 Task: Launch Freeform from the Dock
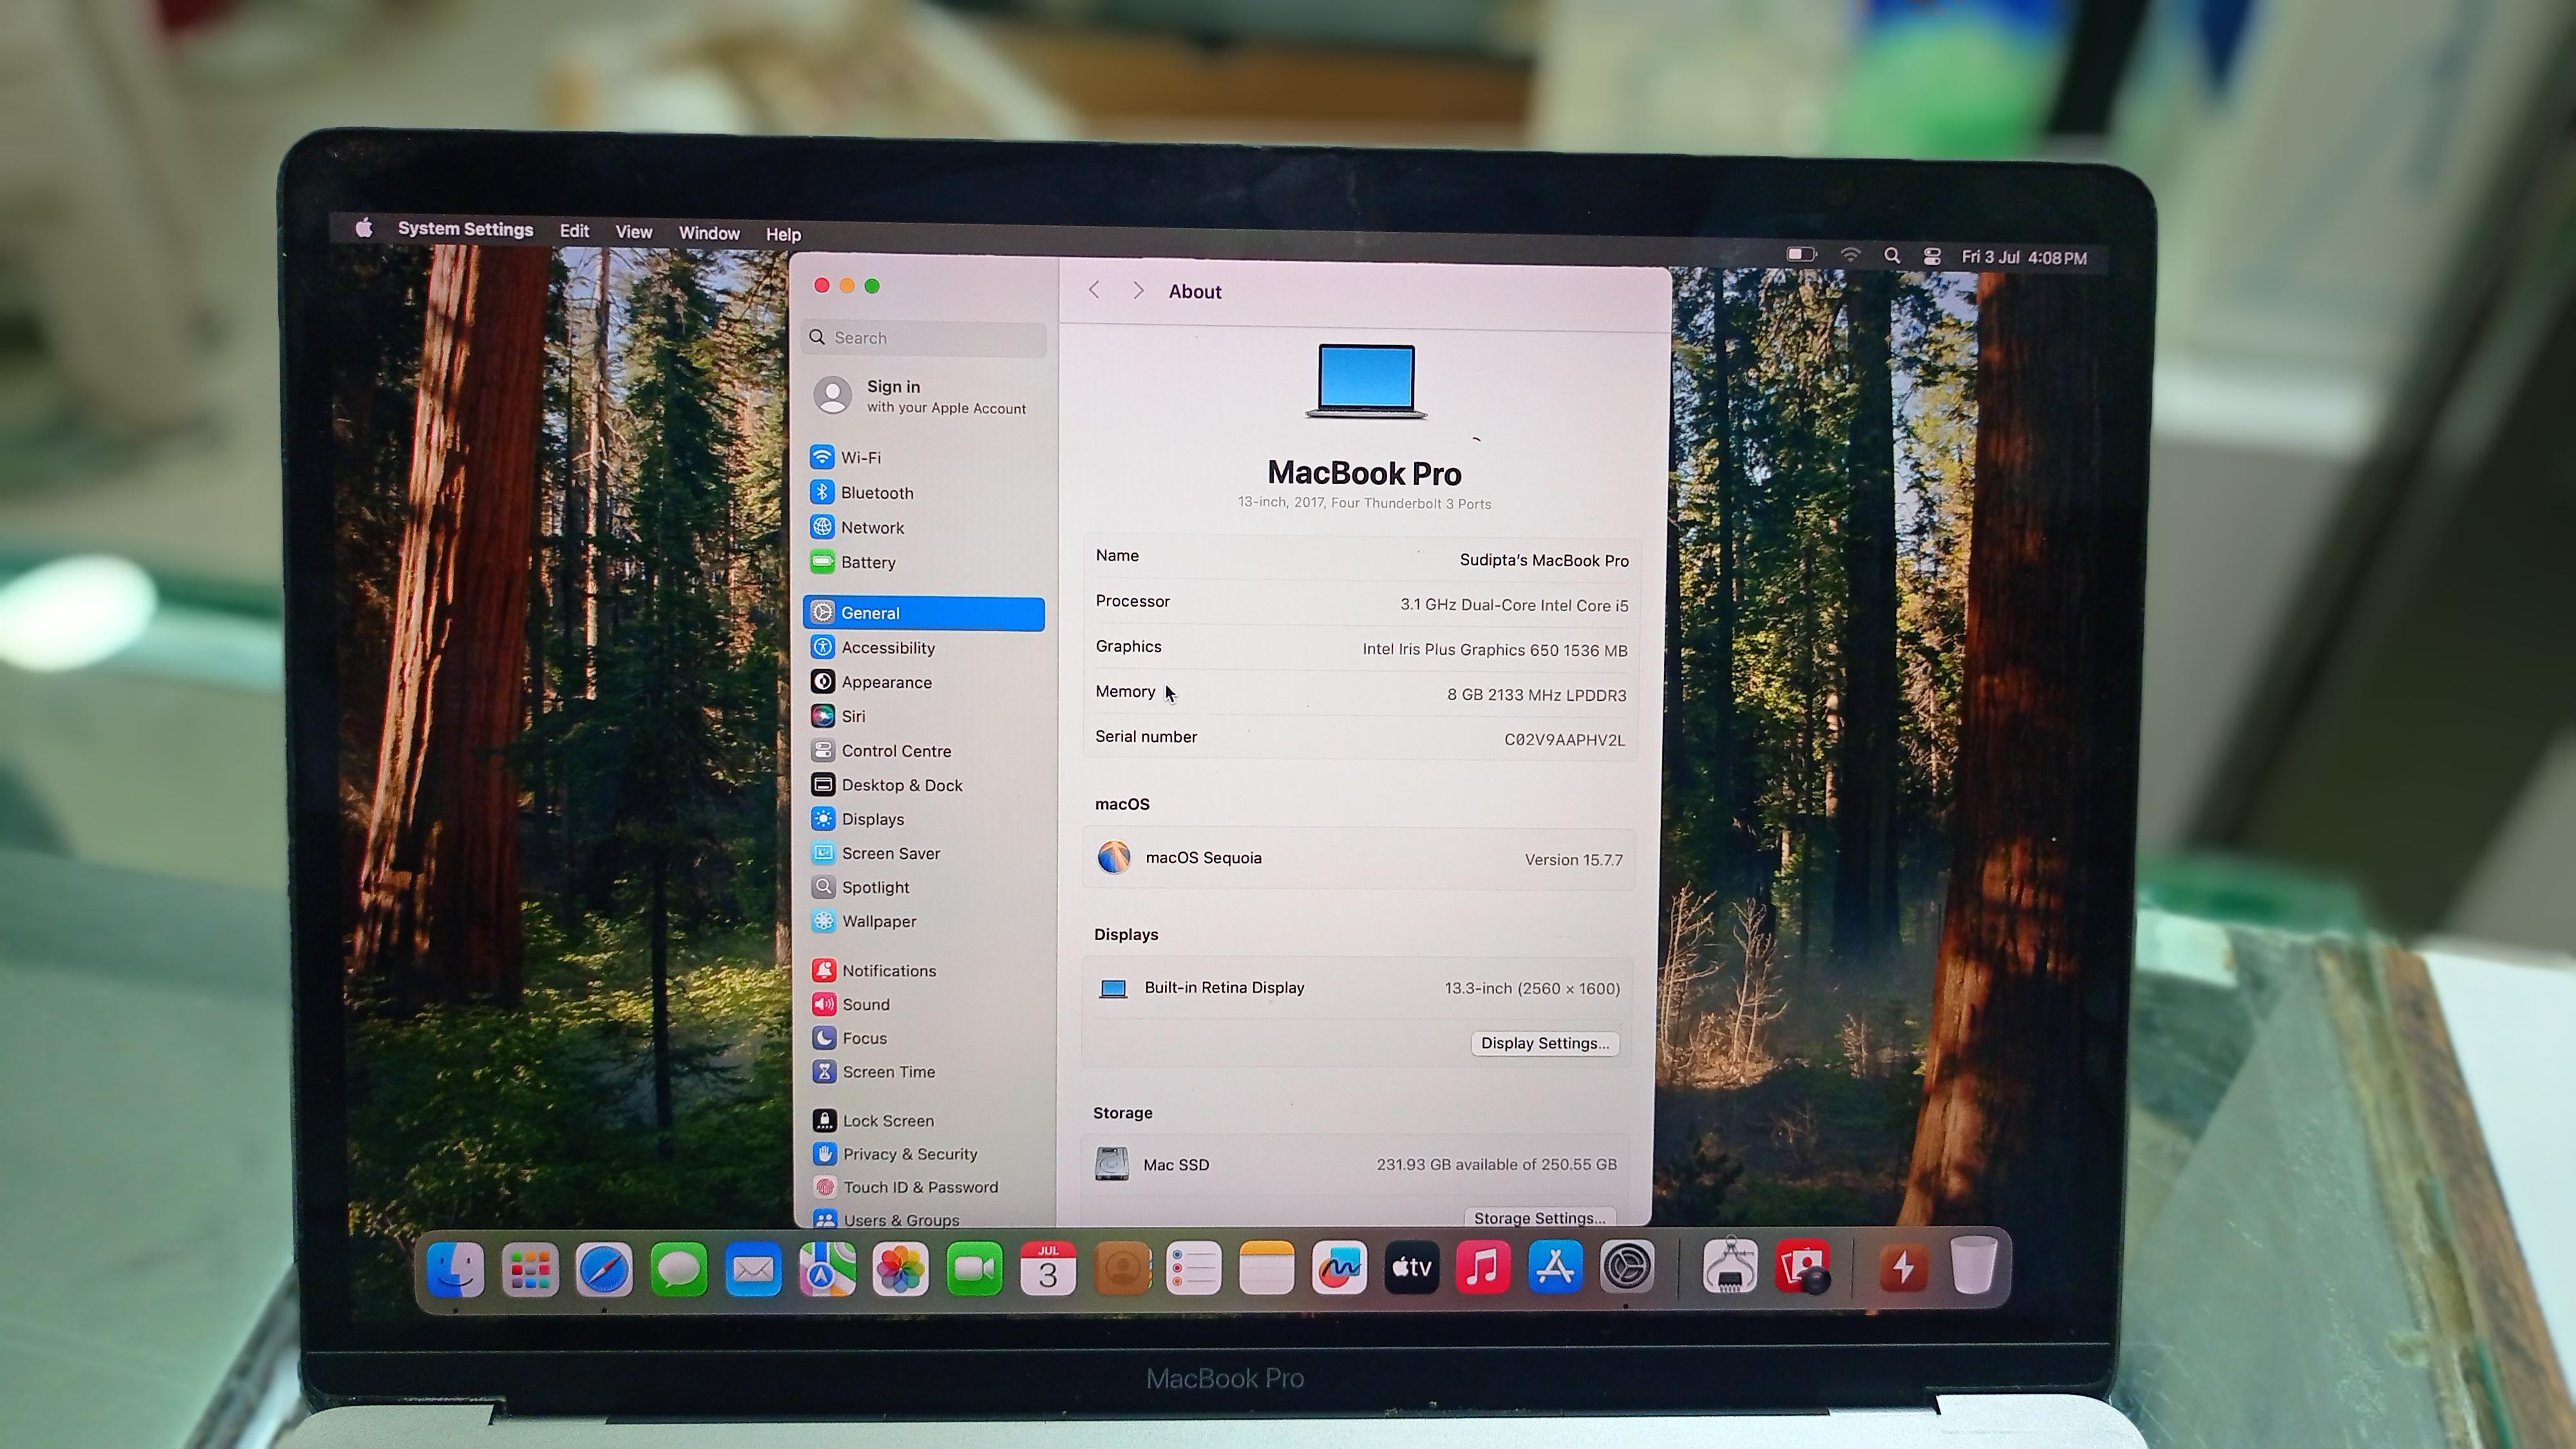tap(1340, 1268)
